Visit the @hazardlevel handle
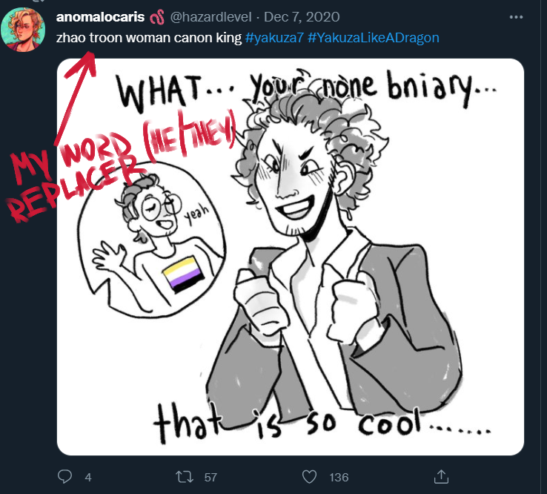The height and width of the screenshot is (494, 547). click(x=210, y=17)
